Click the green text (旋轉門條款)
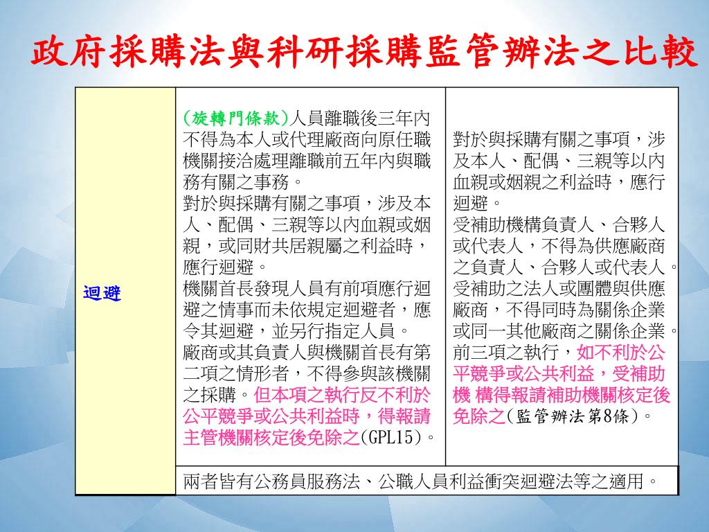The image size is (709, 532). 235,118
